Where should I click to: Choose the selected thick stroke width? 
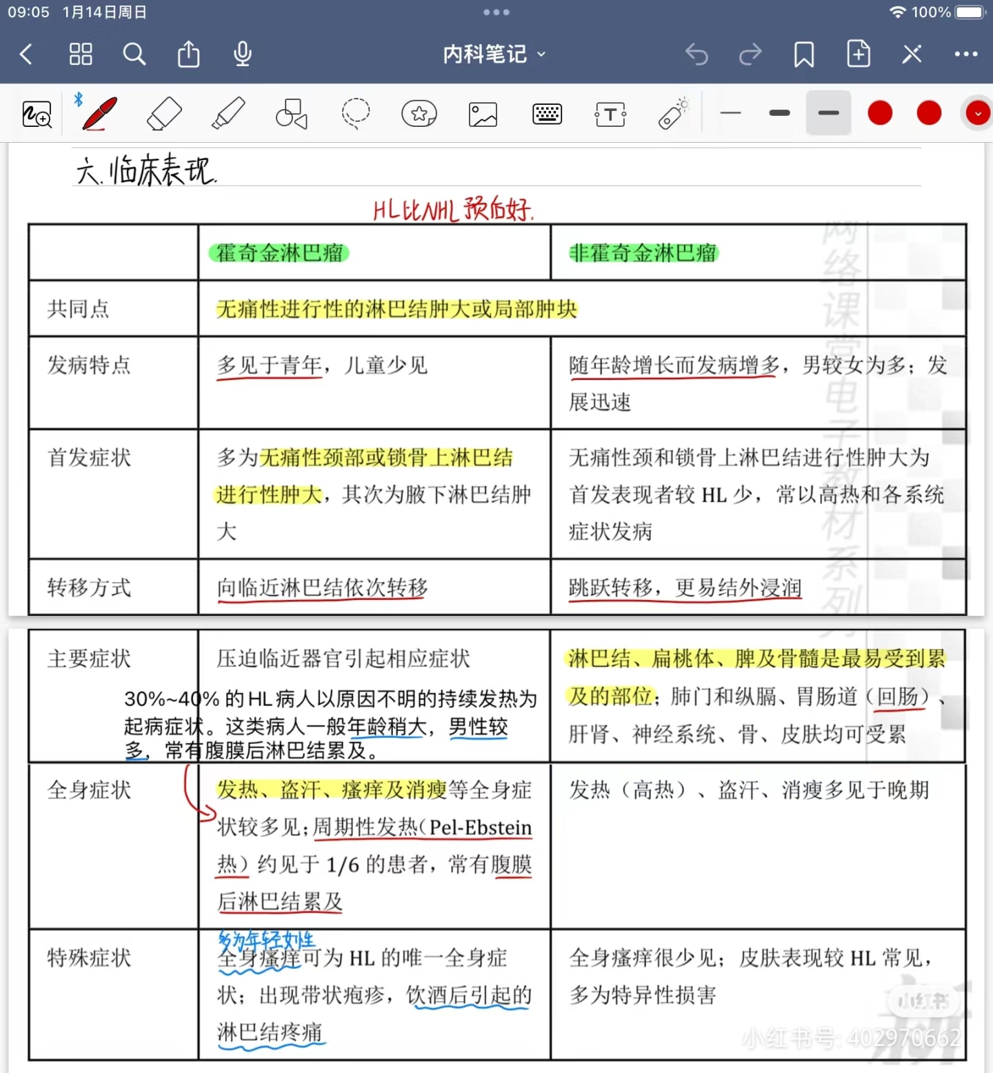coord(828,113)
